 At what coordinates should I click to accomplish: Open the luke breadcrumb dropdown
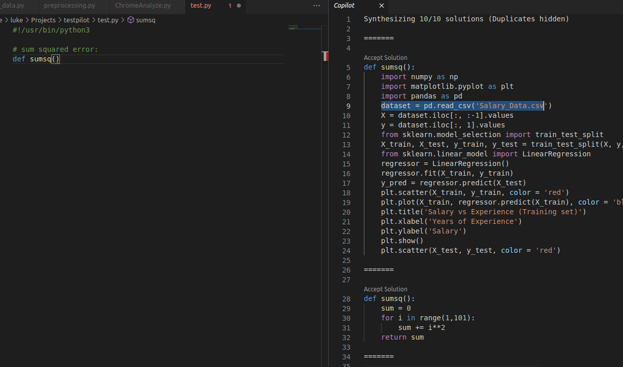click(16, 20)
